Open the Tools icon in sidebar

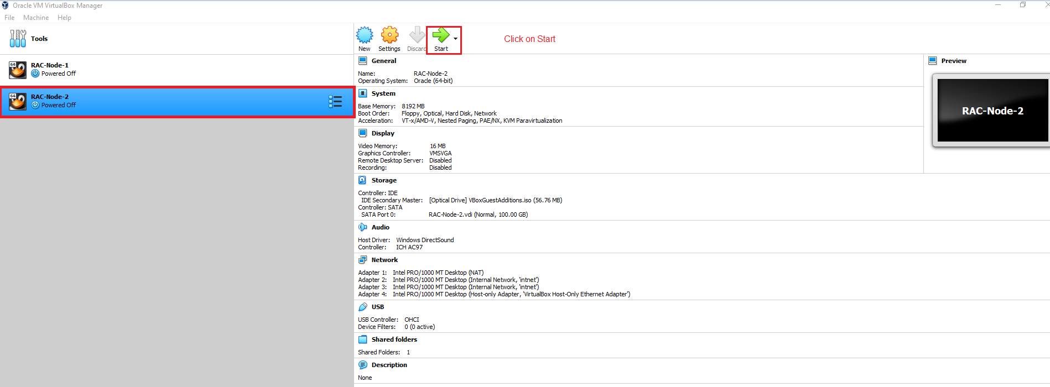(x=18, y=39)
